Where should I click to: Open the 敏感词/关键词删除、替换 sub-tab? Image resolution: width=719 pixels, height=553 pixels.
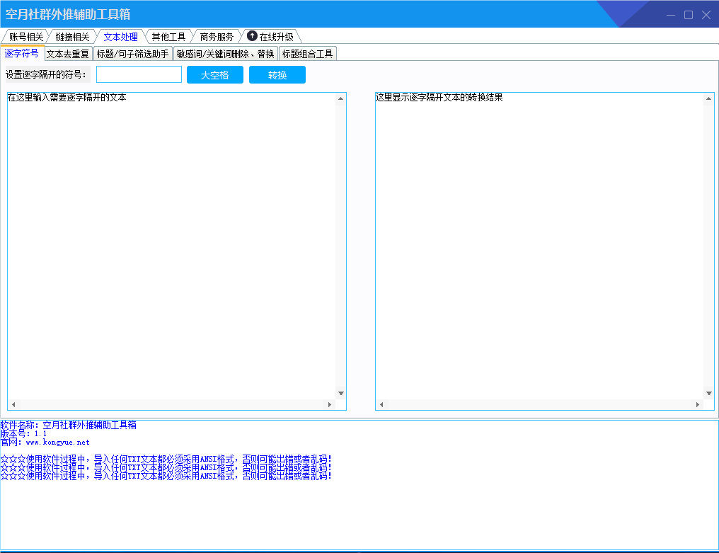(x=225, y=54)
